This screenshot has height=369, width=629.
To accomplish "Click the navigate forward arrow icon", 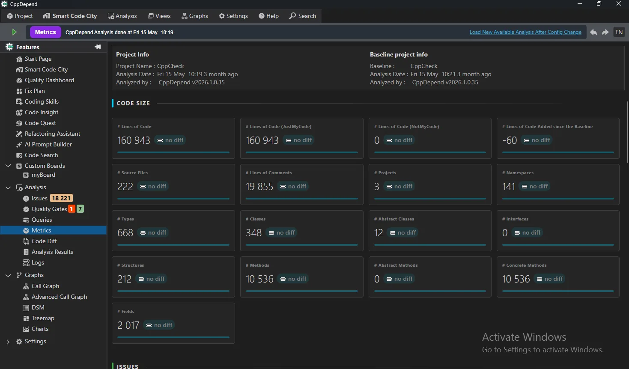I will coord(605,32).
